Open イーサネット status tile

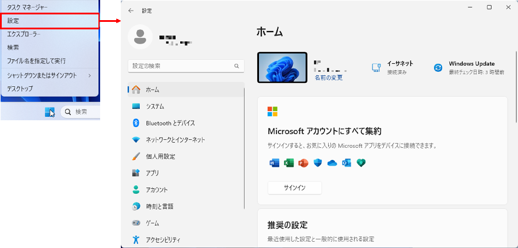point(392,67)
